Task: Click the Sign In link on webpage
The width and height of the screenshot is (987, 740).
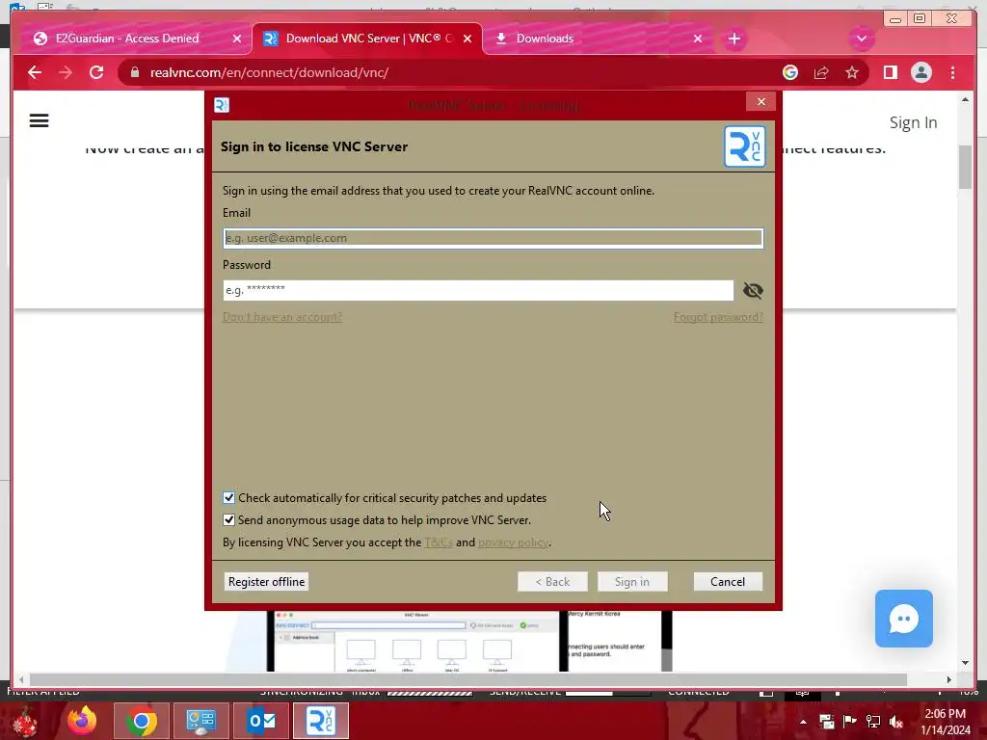Action: pyautogui.click(x=913, y=122)
